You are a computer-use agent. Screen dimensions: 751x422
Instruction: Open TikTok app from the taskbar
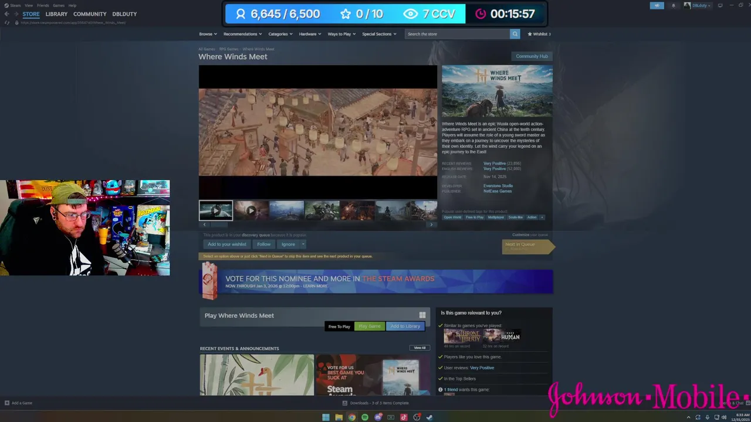point(404,417)
